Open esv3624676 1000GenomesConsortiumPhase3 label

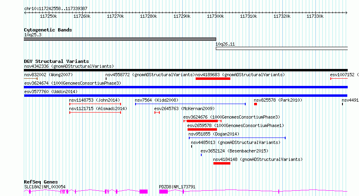pyautogui.click(x=232, y=117)
